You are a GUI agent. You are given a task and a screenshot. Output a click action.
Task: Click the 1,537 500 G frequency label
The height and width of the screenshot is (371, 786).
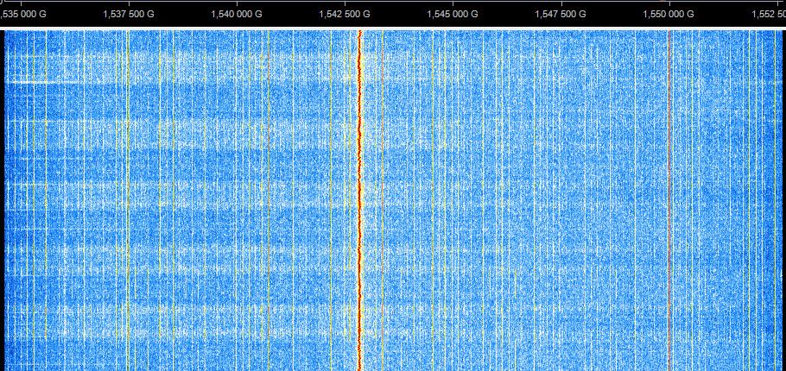[x=129, y=15]
